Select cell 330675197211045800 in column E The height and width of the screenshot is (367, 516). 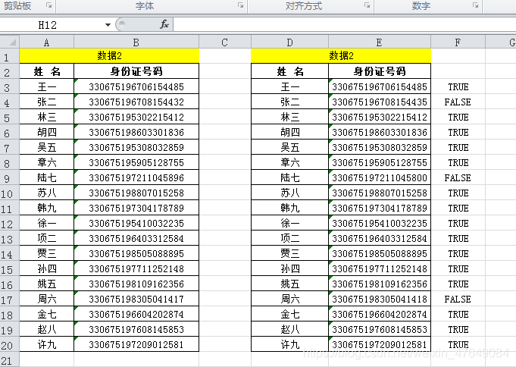(x=380, y=177)
